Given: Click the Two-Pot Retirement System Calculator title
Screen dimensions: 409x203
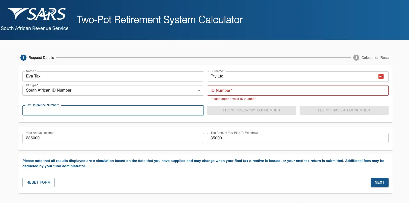Looking at the screenshot, I should pos(160,20).
